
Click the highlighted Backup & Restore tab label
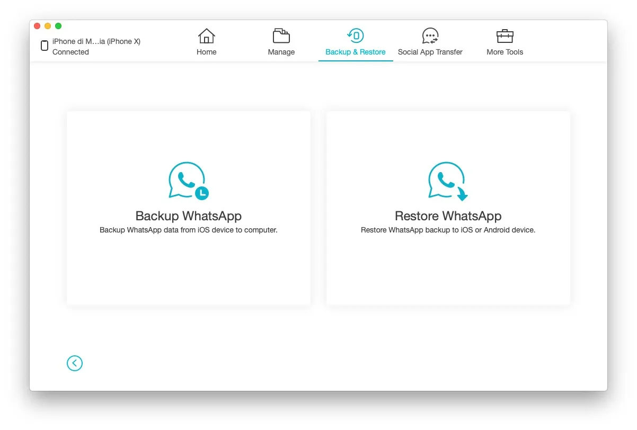click(355, 52)
